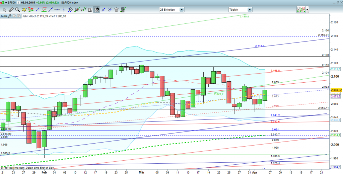Click the 2.111,0 upper band axis label

tap(336, 69)
